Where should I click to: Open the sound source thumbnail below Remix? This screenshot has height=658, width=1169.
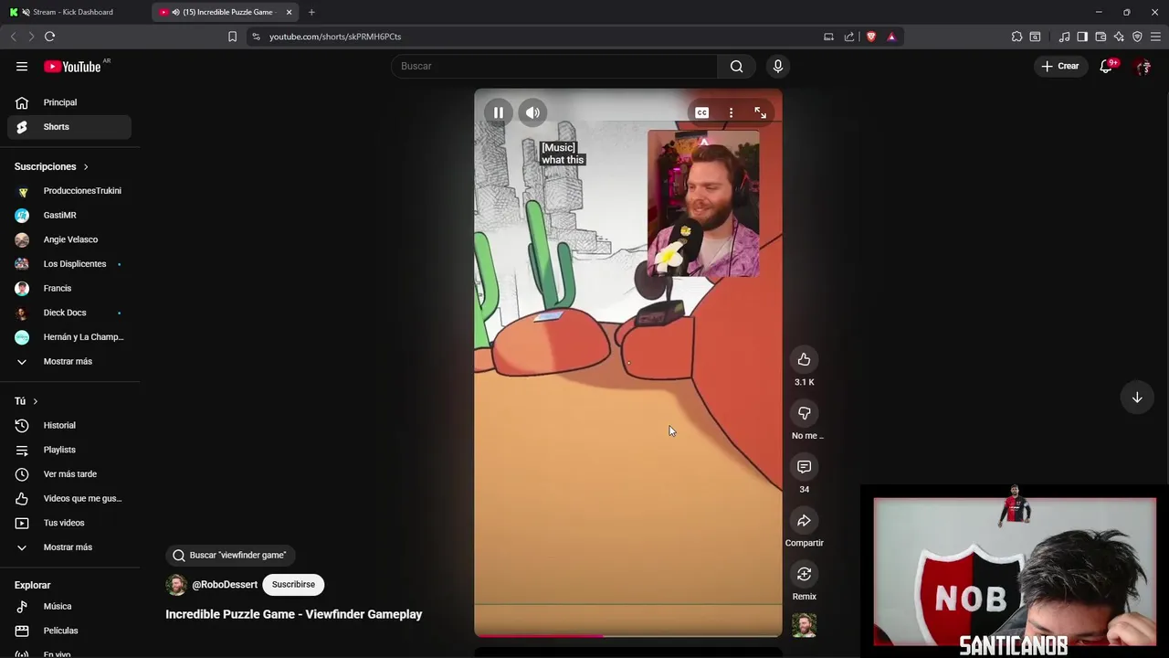(804, 625)
